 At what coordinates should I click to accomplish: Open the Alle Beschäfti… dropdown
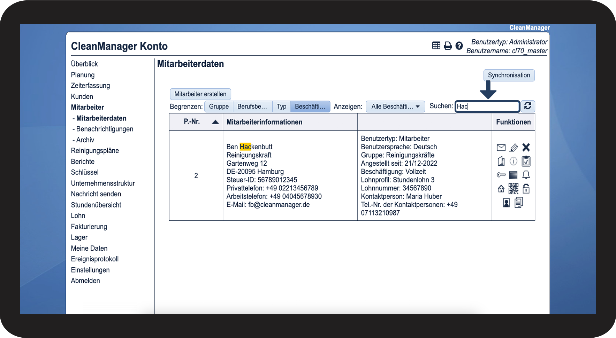point(395,107)
